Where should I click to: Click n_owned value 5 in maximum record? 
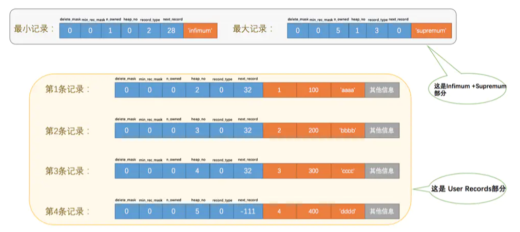click(339, 31)
